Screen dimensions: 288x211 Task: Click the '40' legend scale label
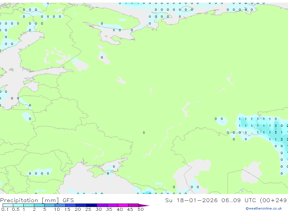pos(120,209)
